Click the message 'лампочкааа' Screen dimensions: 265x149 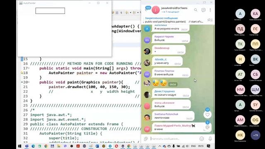coord(162,118)
